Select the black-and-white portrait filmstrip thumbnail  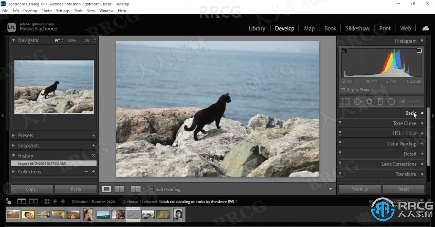(x=178, y=215)
